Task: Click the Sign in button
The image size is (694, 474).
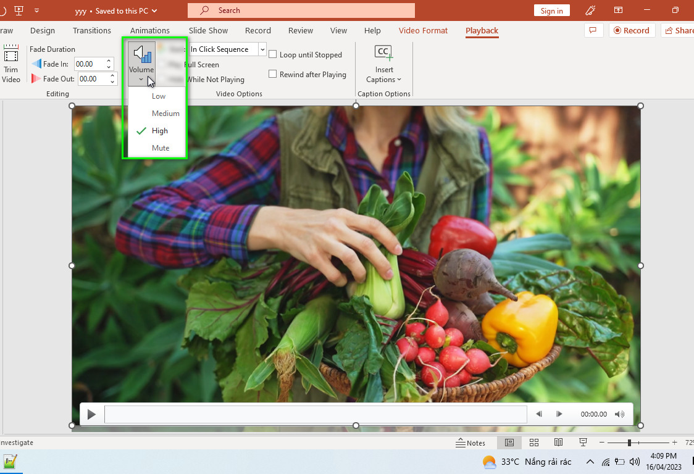Action: click(x=551, y=10)
